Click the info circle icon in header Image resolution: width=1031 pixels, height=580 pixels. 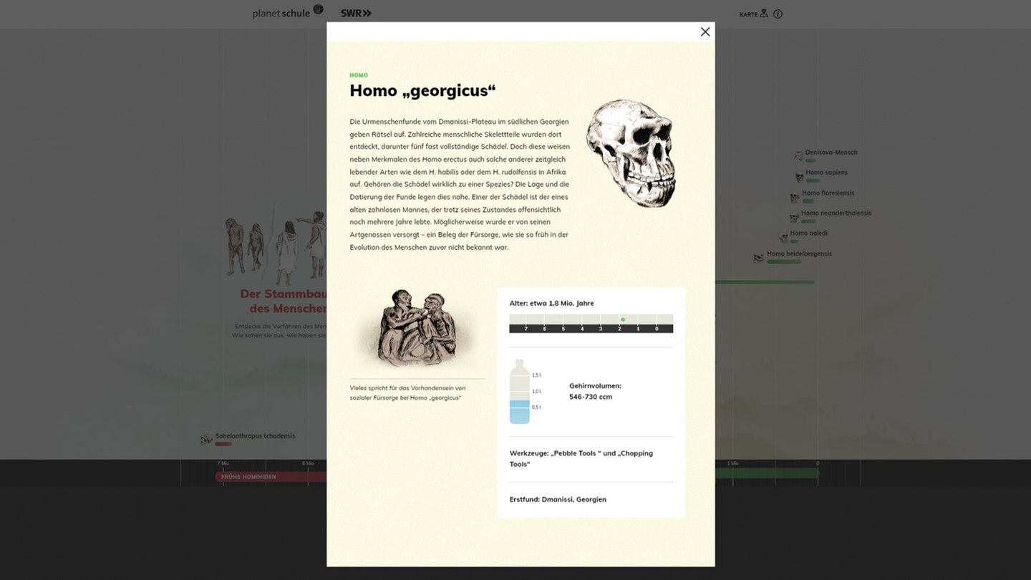(778, 14)
